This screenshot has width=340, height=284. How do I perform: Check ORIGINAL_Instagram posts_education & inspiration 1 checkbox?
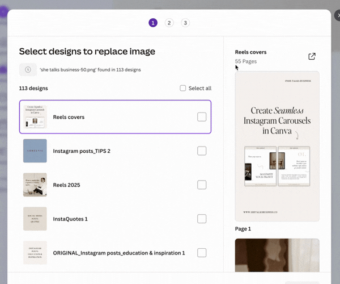202,253
